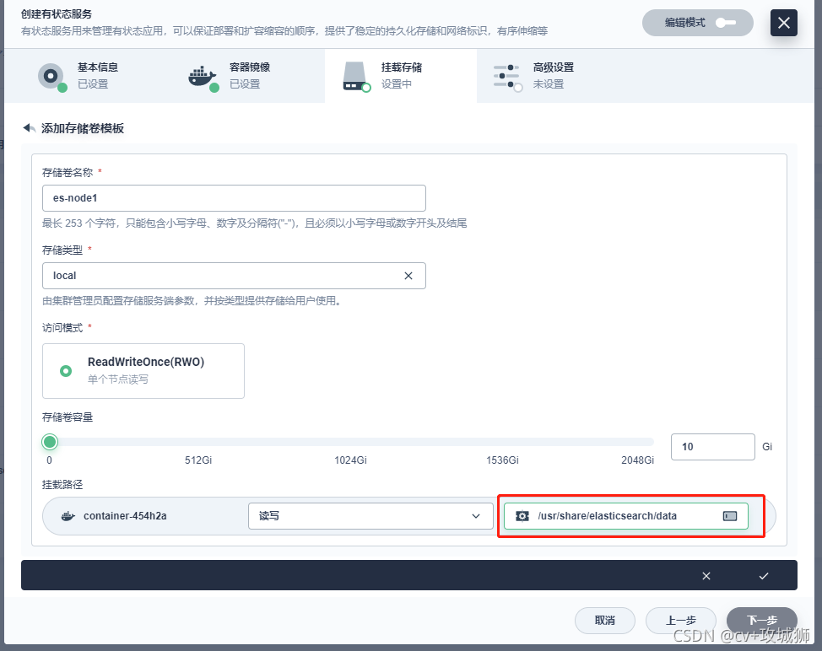Click the storage drive icon on 挂载存储 step
This screenshot has height=651, width=822.
355,76
